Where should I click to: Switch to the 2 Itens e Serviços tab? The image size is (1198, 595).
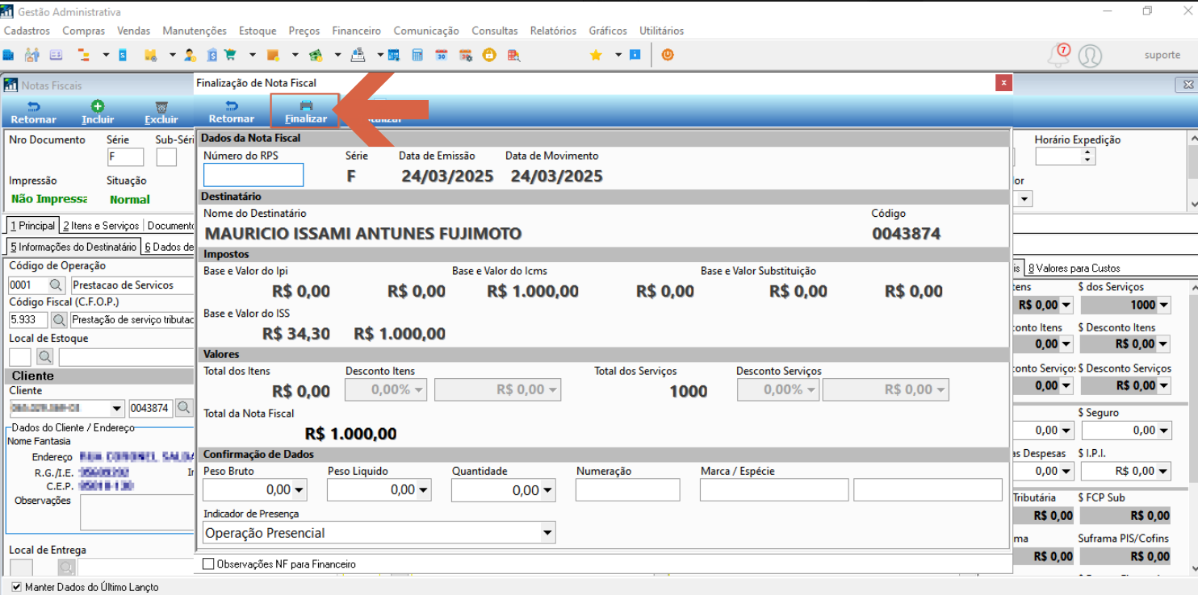click(101, 226)
